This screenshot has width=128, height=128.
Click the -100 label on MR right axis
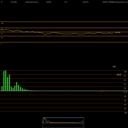click(x=125, y=113)
